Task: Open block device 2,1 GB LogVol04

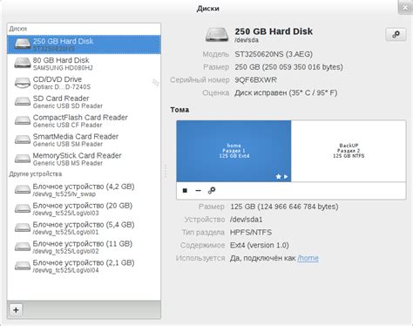Action: click(x=84, y=266)
